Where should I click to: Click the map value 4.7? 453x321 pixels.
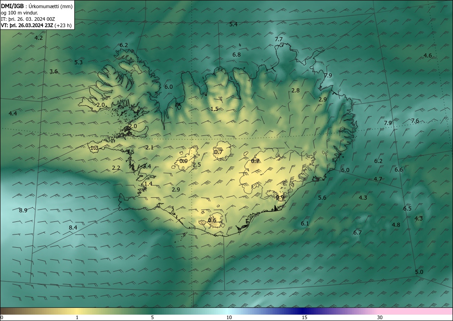(x=378, y=179)
